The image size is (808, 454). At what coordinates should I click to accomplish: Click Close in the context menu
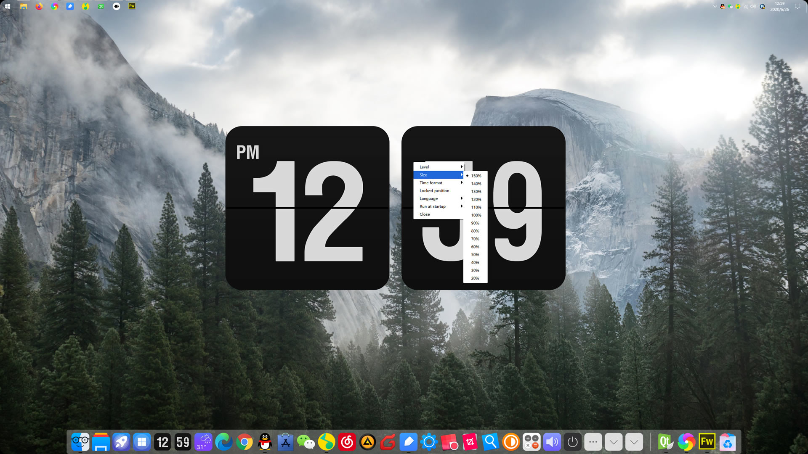[x=425, y=214]
